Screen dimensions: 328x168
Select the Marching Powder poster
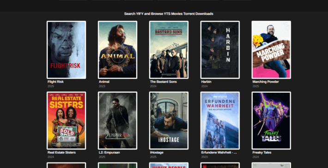point(271,50)
